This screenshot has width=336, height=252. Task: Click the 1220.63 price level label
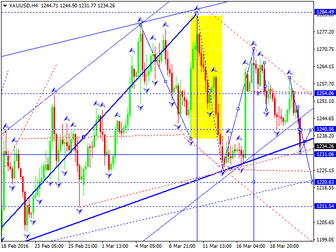[x=325, y=182]
